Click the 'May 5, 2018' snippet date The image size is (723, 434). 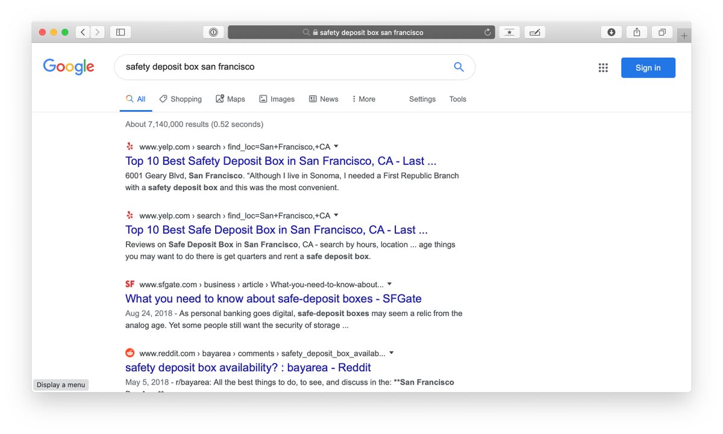146,382
